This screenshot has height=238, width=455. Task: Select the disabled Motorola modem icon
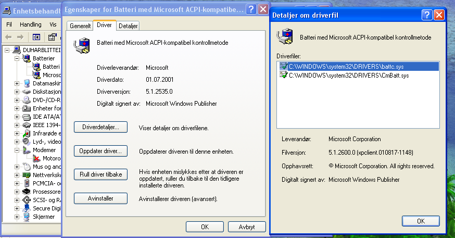tap(36, 158)
